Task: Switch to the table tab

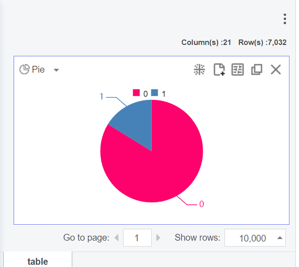Action: tap(38, 260)
